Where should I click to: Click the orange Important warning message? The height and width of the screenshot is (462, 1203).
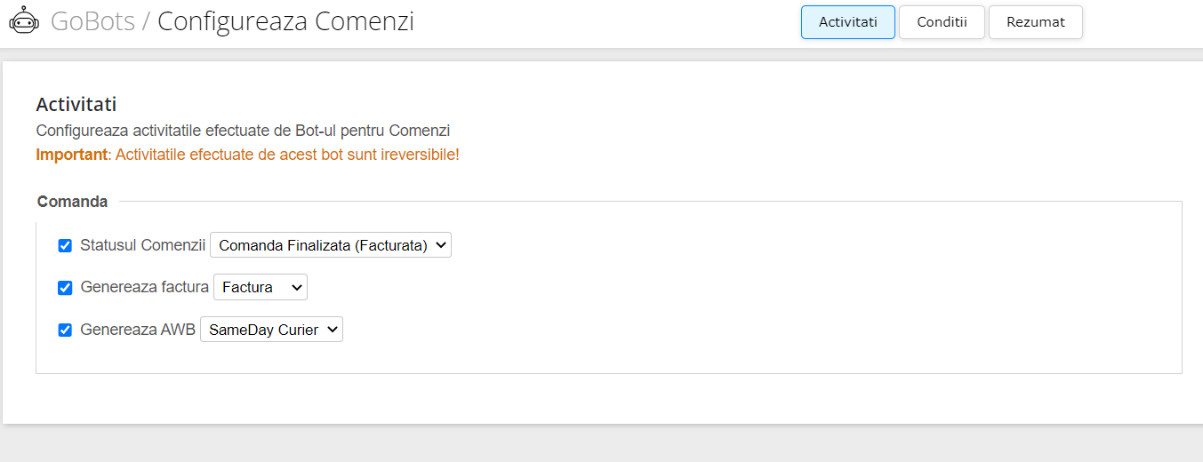click(x=247, y=155)
